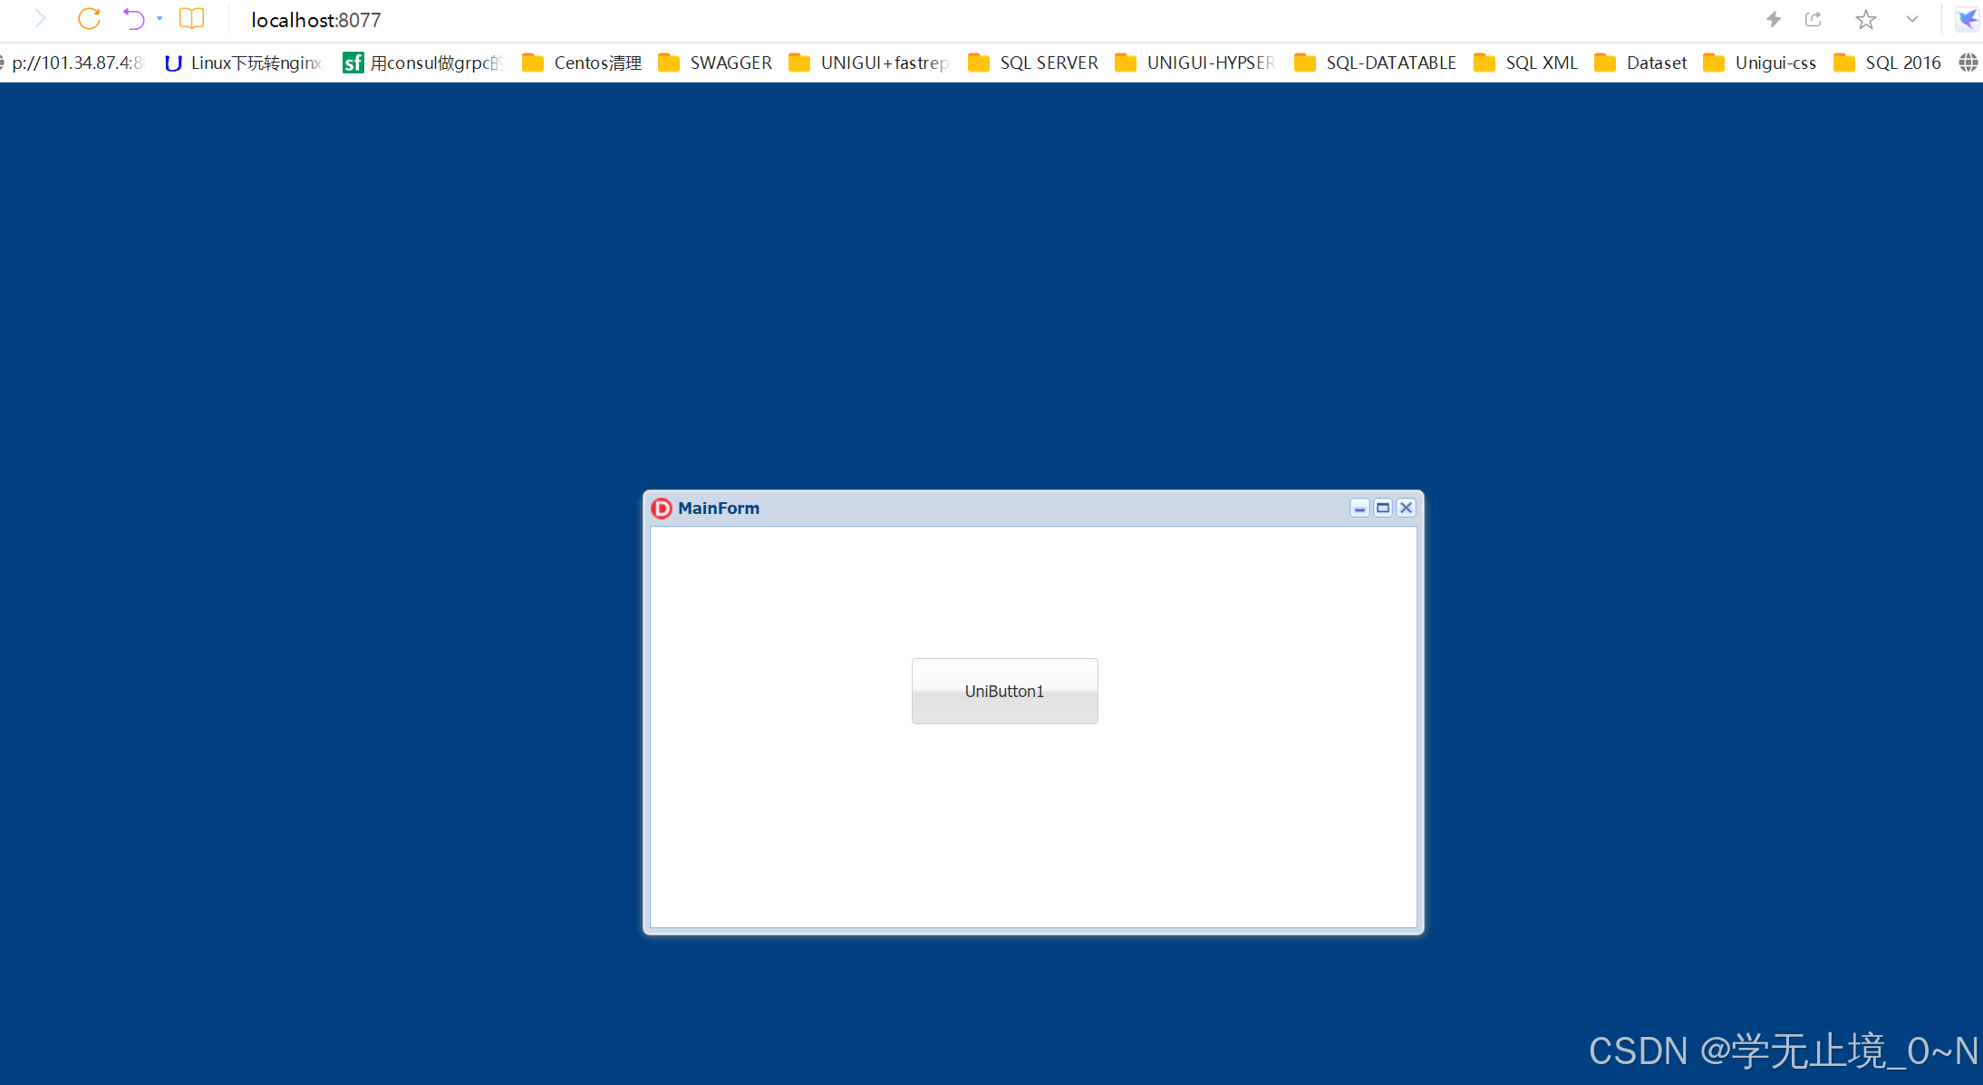Bookmark page with the star icon
This screenshot has height=1085, width=1983.
(x=1865, y=19)
